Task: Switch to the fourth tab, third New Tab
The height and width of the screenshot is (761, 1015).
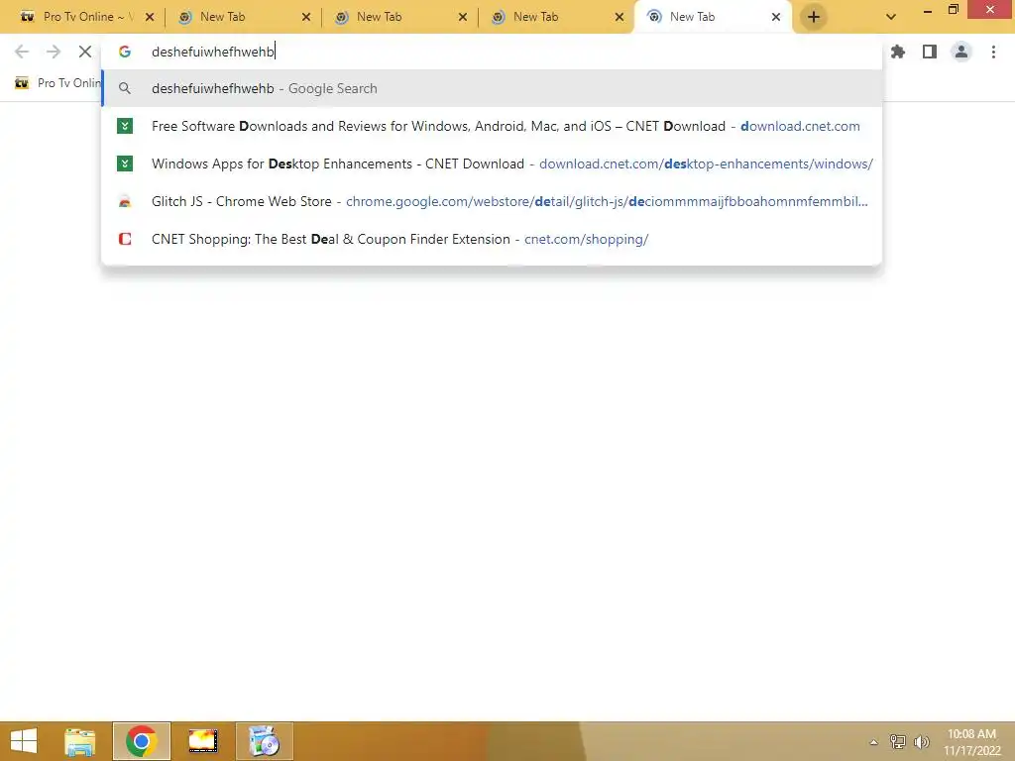Action: point(555,17)
